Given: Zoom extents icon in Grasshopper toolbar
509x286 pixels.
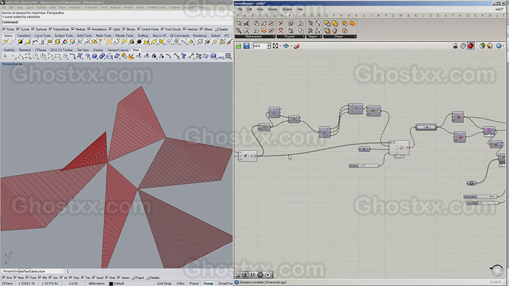Looking at the screenshot, I should tap(275, 46).
